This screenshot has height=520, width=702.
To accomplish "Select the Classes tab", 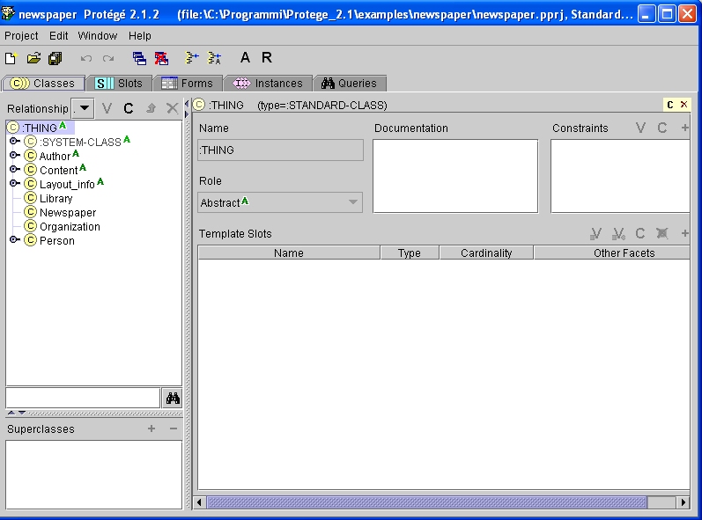I will click(x=43, y=84).
